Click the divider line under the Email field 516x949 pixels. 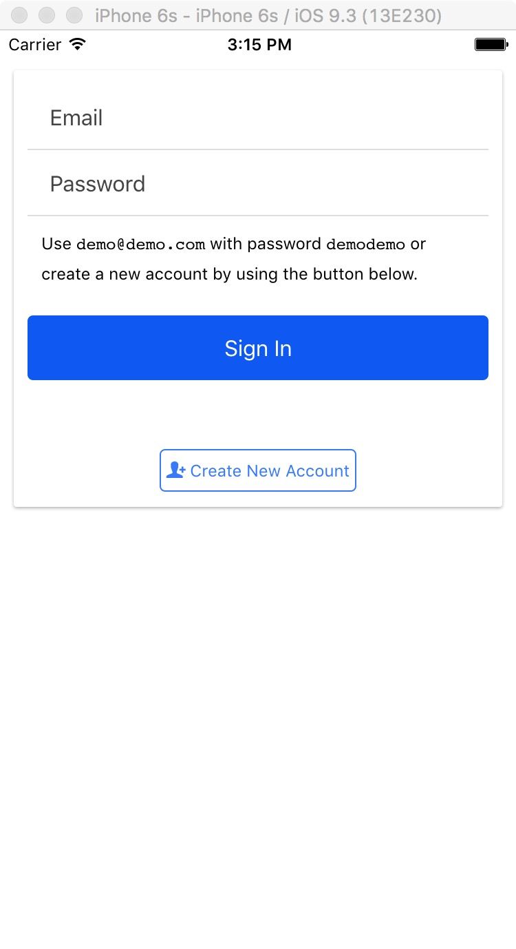pos(258,149)
